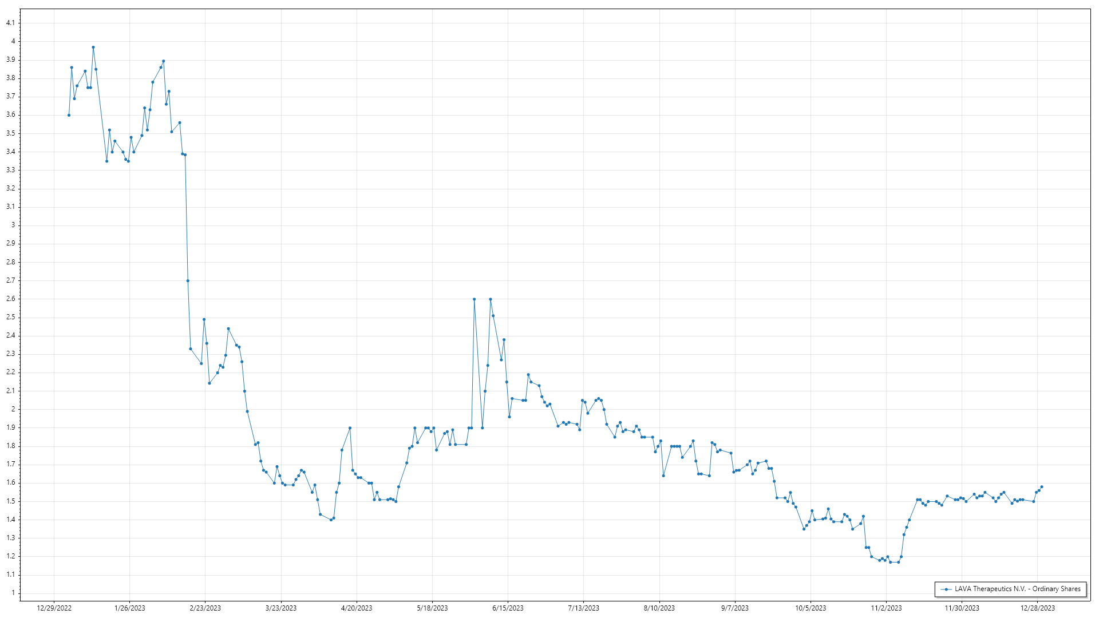This screenshot has width=1099, height=618.
Task: Click the 2/23/2023 x-axis date label
Action: (x=205, y=608)
